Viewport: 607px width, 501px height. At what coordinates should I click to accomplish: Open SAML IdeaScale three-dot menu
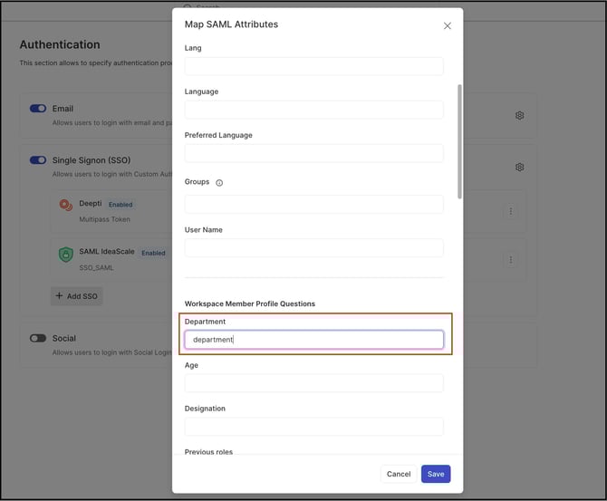click(510, 260)
